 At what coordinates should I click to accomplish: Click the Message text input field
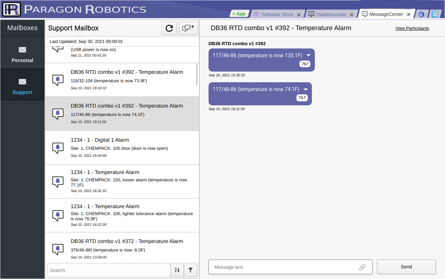coord(291,267)
